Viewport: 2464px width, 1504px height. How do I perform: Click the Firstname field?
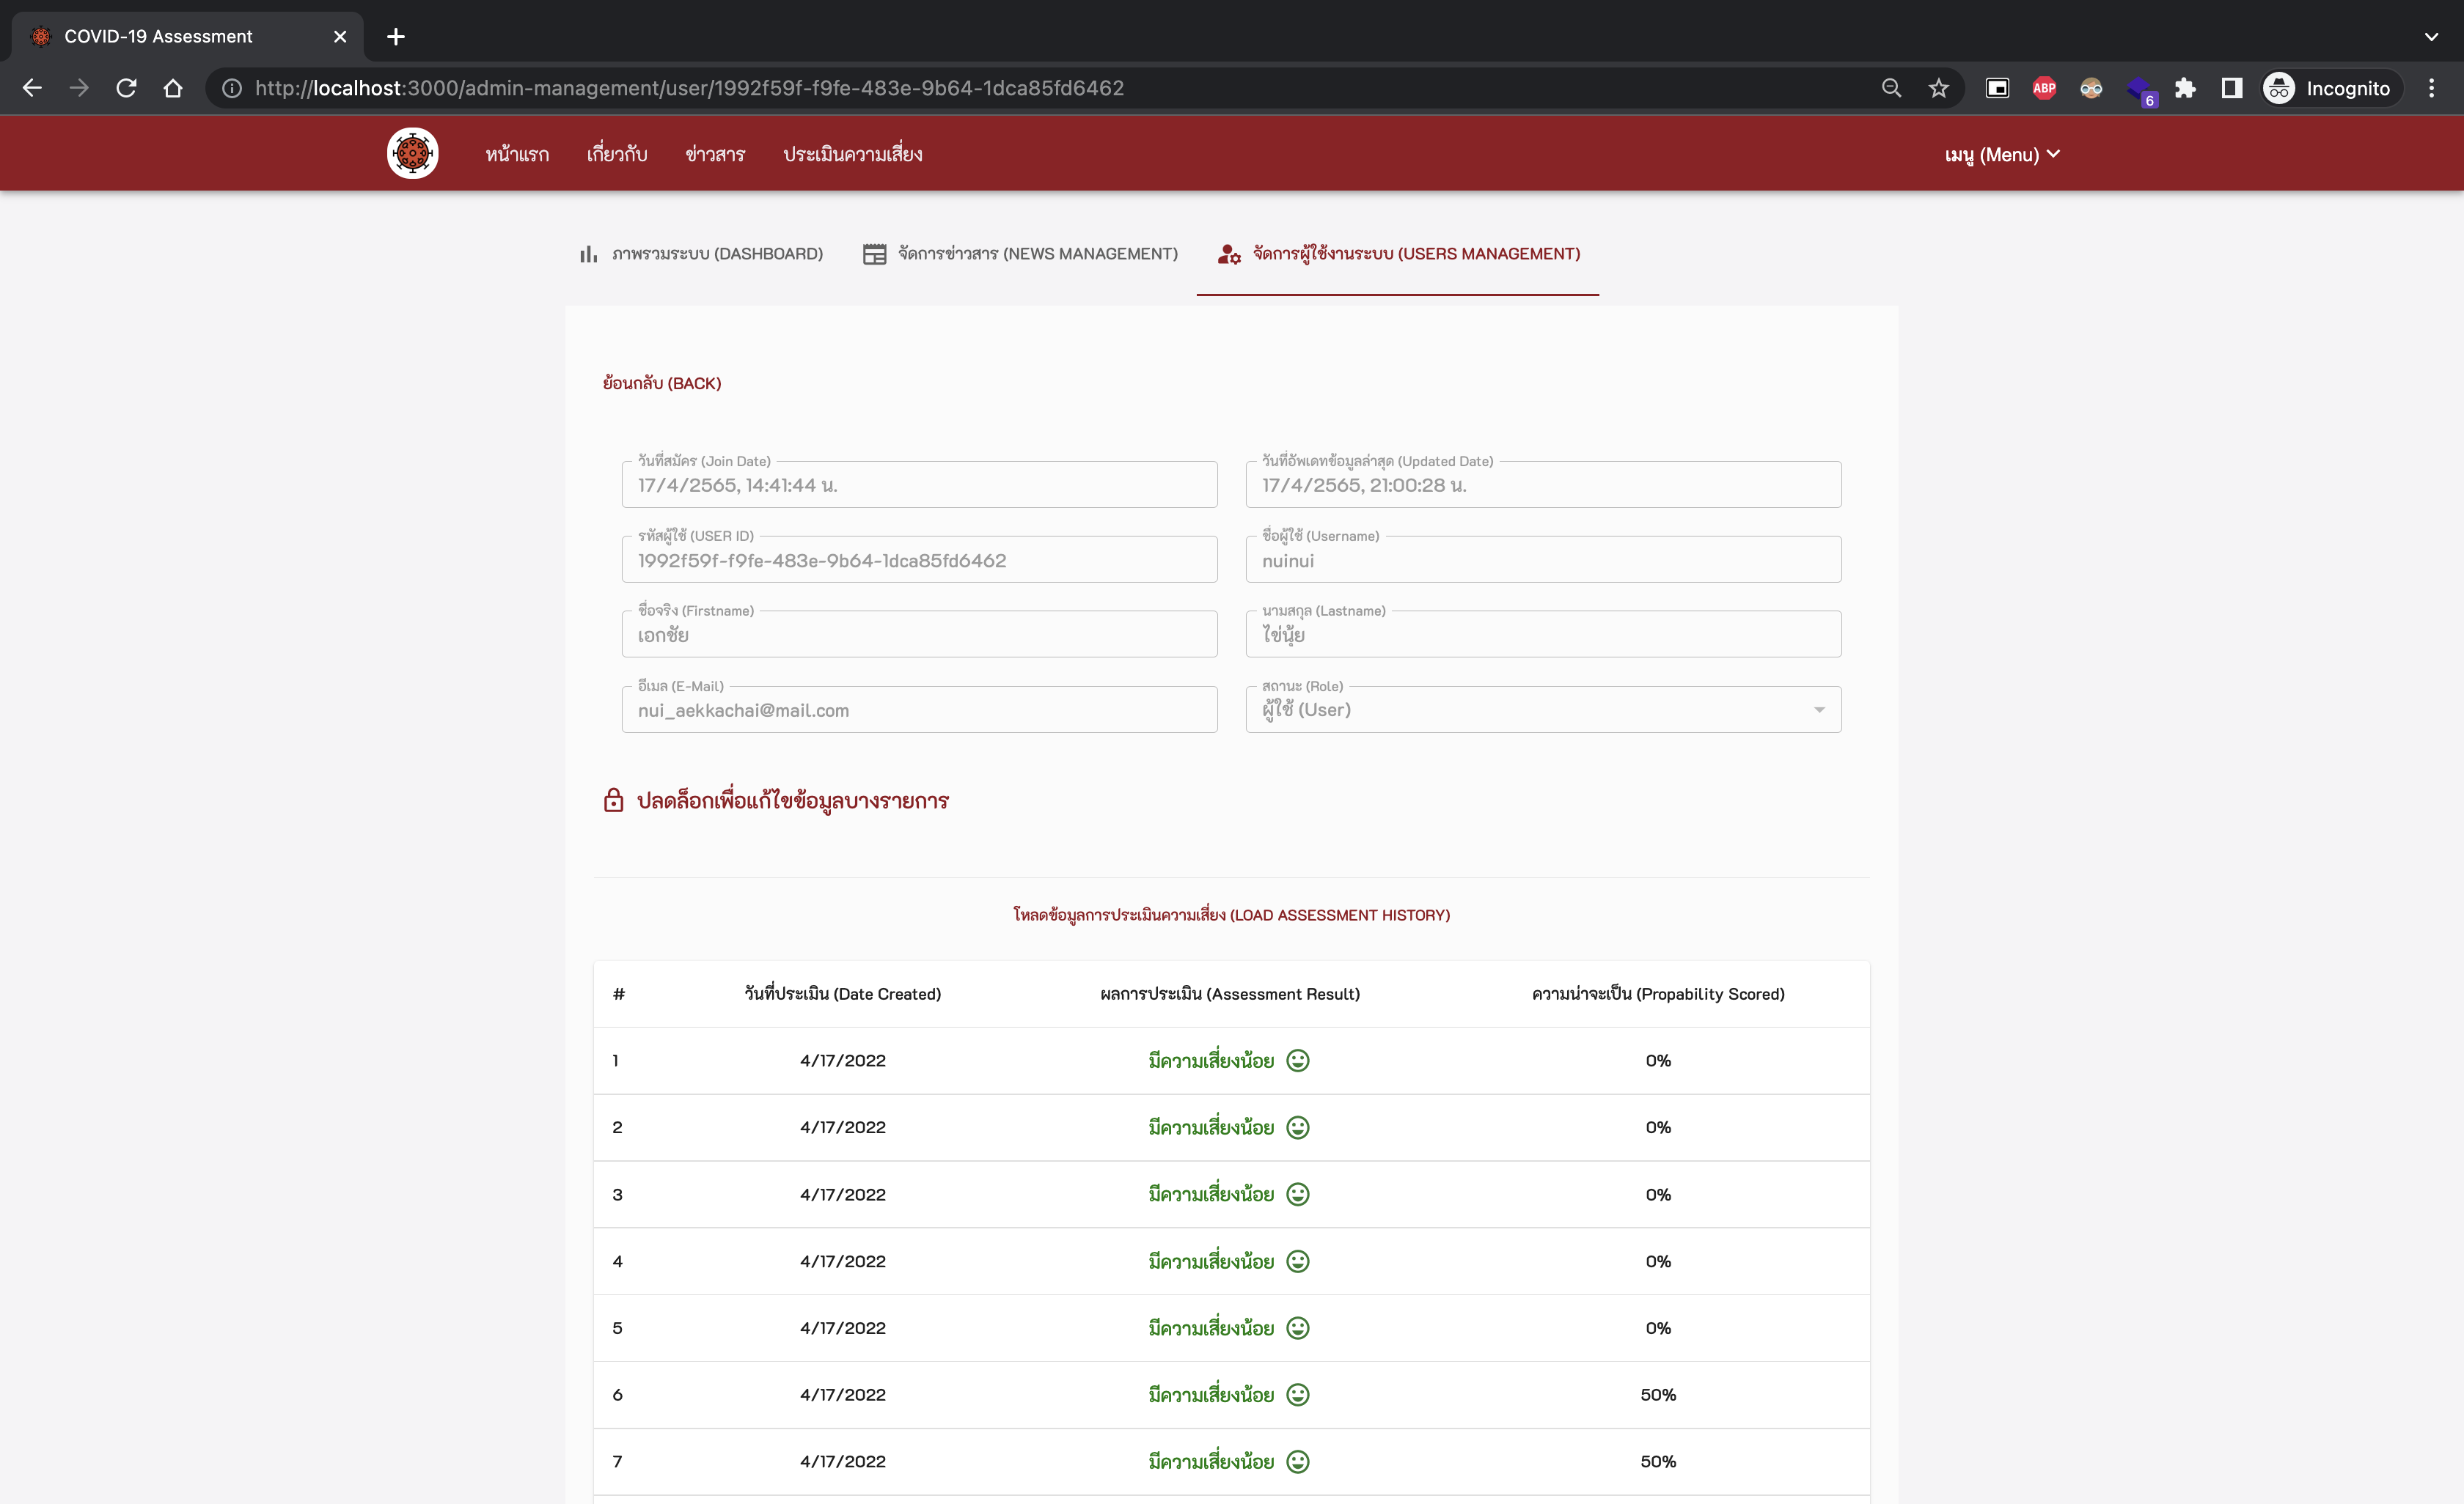(x=919, y=635)
